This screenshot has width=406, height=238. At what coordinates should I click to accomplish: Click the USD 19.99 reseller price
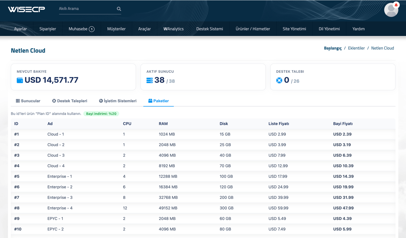coord(343,187)
